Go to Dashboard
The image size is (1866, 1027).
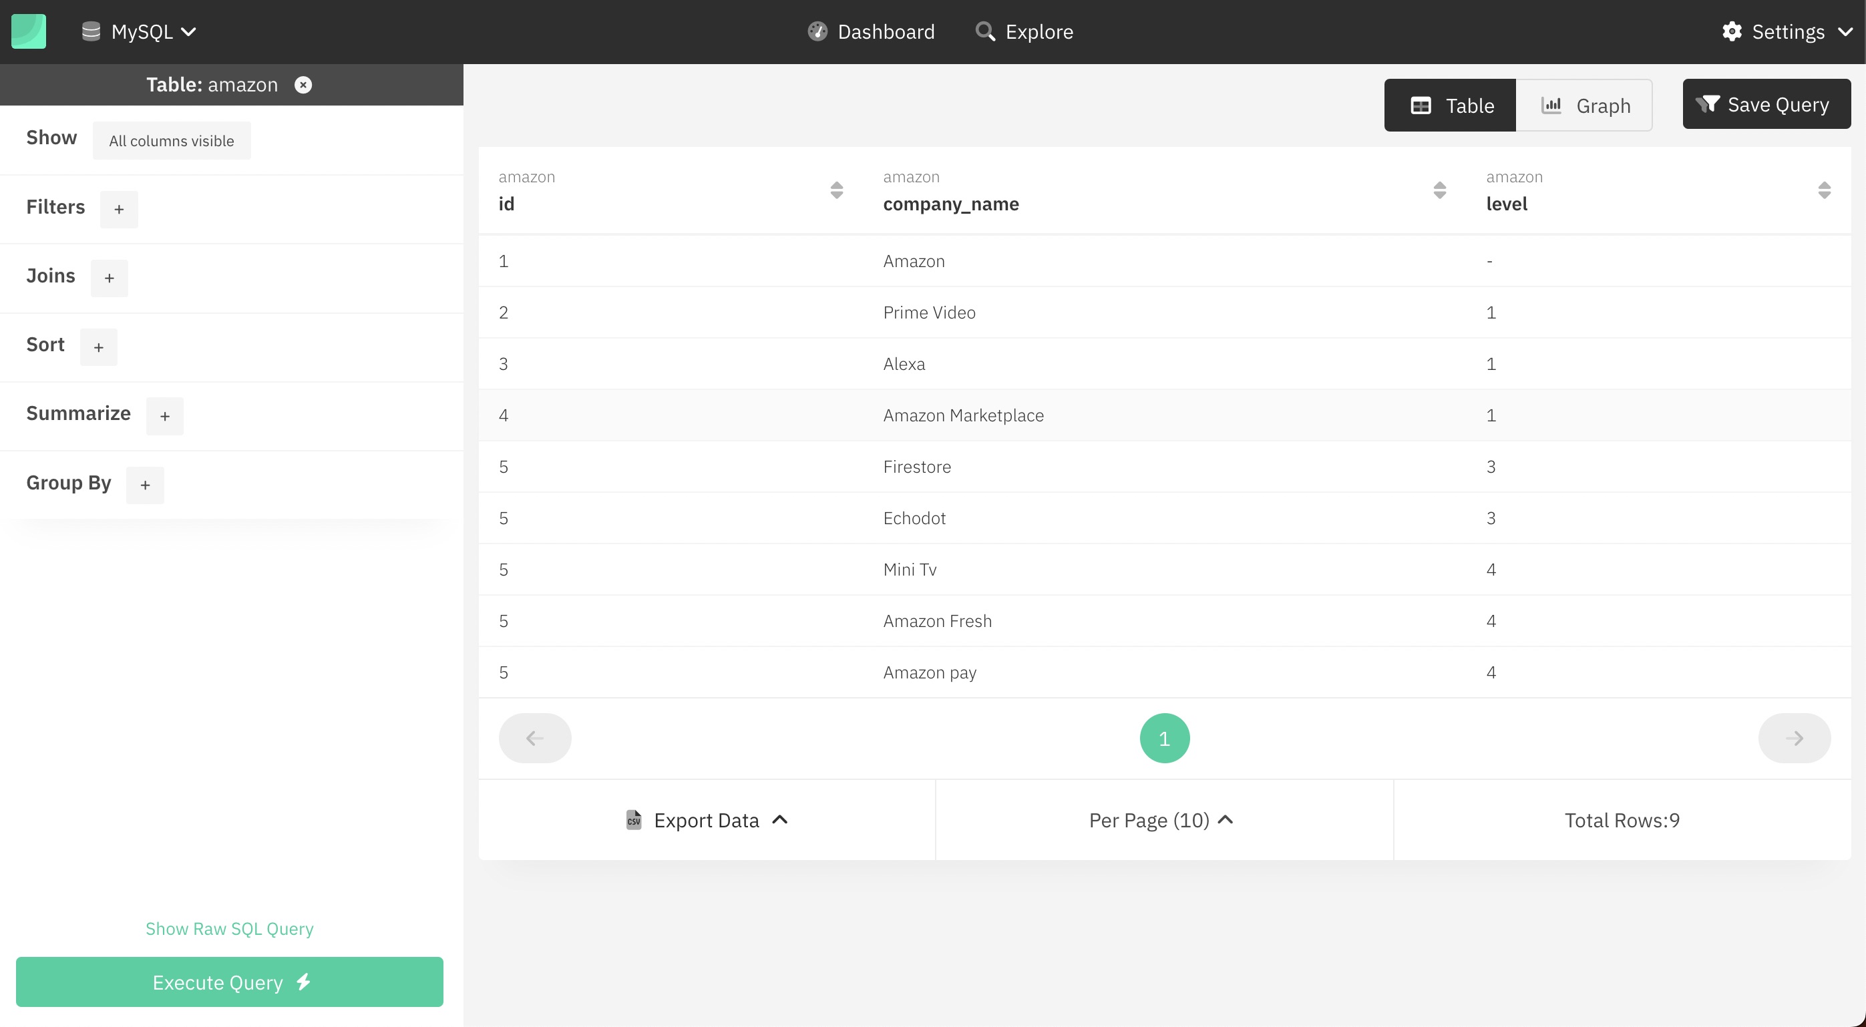click(x=872, y=32)
